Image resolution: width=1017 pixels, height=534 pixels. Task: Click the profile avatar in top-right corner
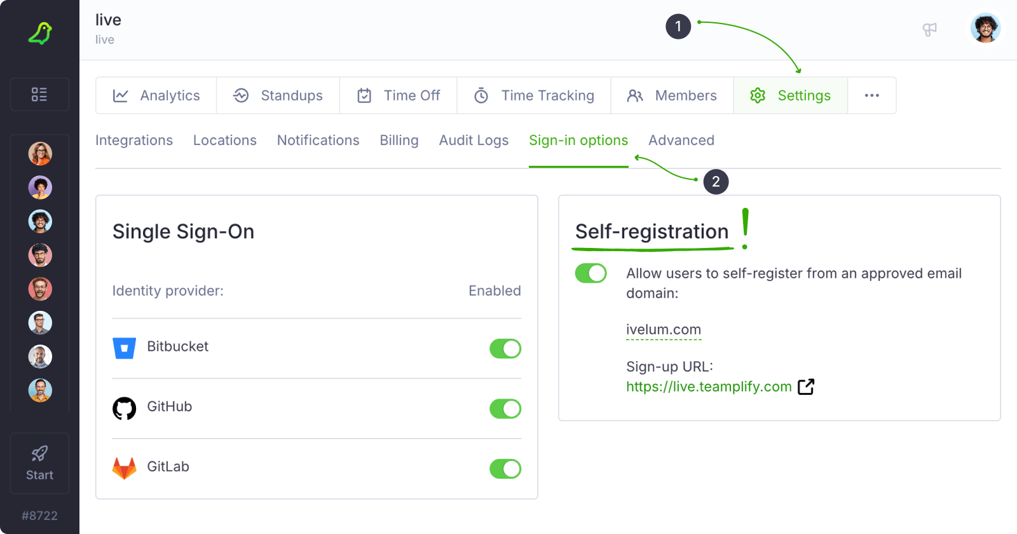[985, 29]
